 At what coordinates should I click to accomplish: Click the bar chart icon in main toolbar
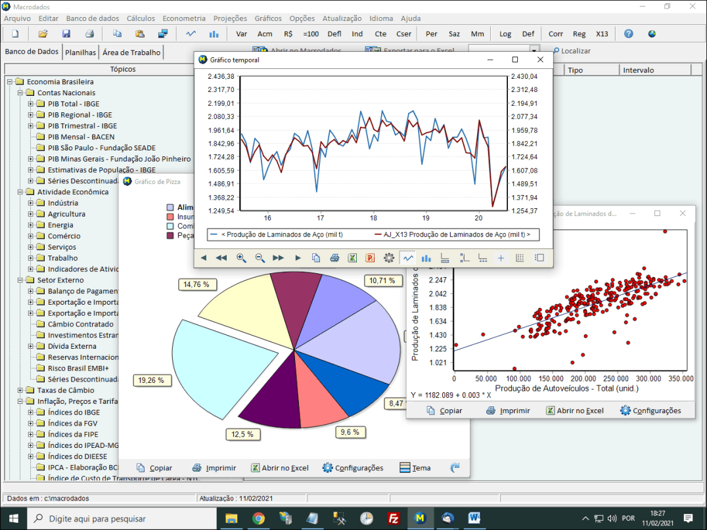[x=214, y=33]
